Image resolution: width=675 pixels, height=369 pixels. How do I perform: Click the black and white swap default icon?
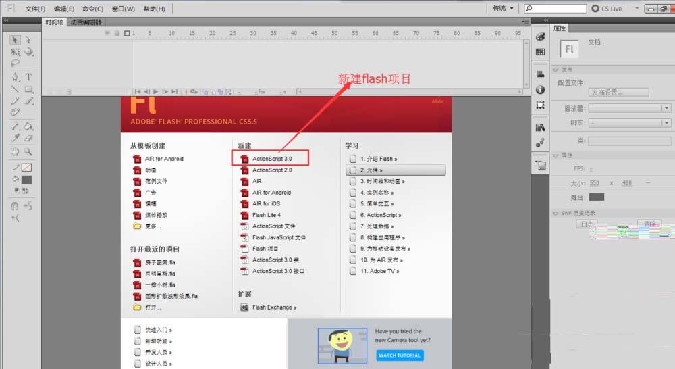coord(17,190)
